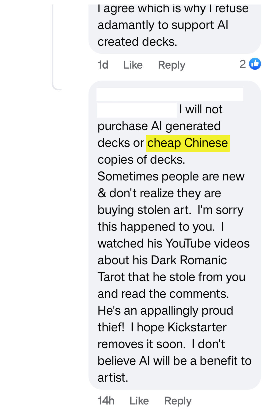Click the "Sometimes people are new" line
270x416 pixels.
[171, 176]
